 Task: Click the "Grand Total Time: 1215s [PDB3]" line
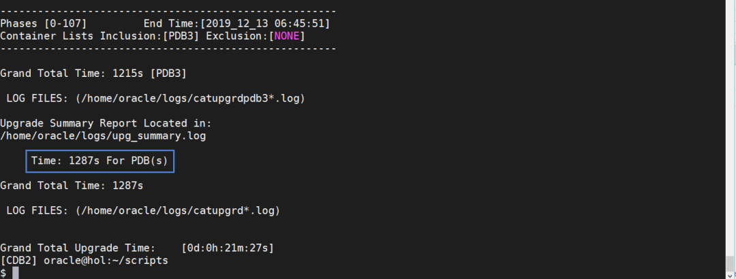(93, 73)
